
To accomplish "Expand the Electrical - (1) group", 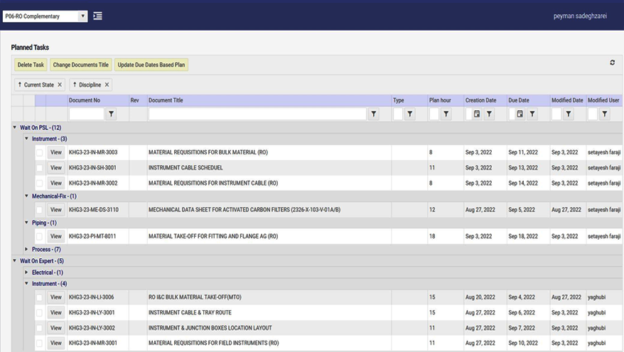I will pyautogui.click(x=27, y=272).
